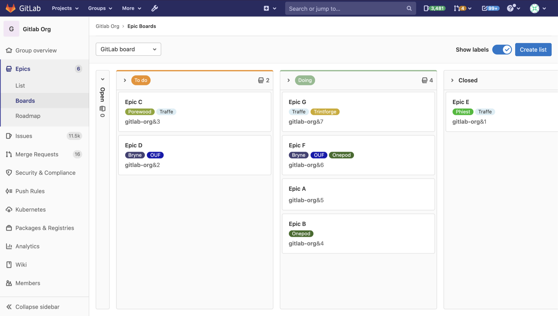The height and width of the screenshot is (316, 558).
Task: Open the admin wrench icon
Action: pos(155,8)
